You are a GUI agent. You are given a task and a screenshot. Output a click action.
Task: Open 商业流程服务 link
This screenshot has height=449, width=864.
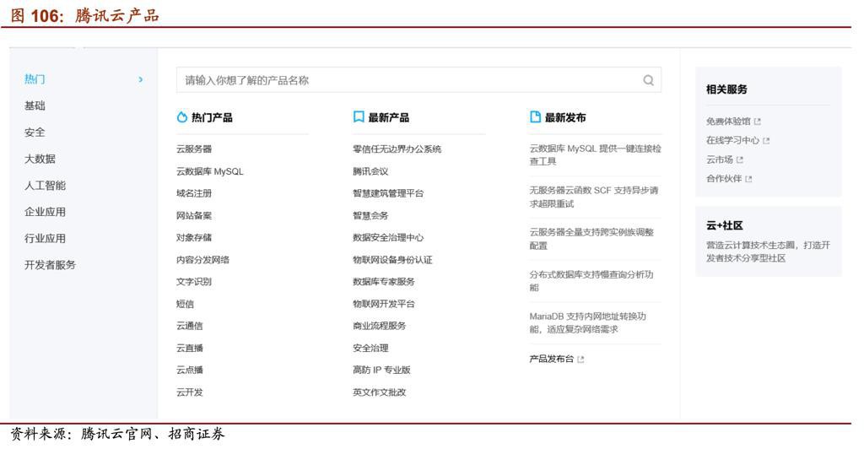pos(379,326)
